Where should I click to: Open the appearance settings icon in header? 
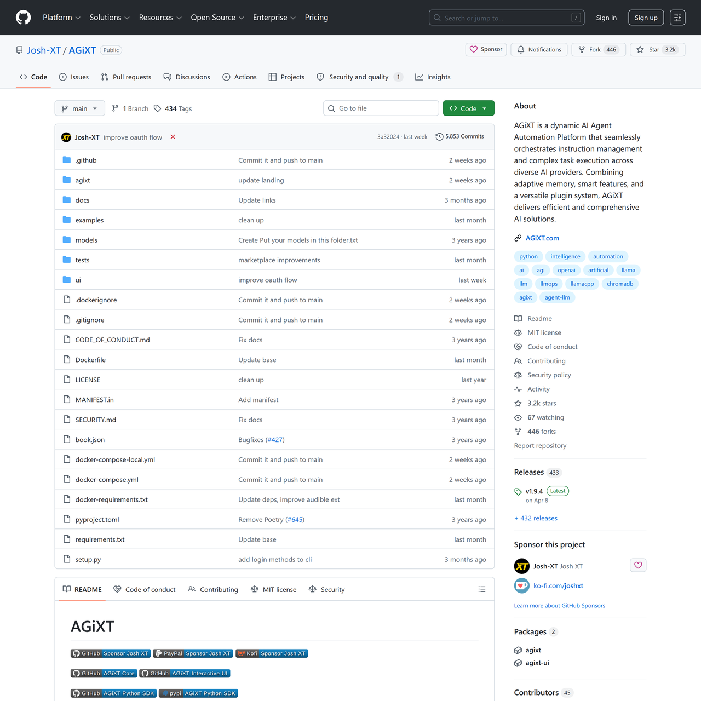677,18
